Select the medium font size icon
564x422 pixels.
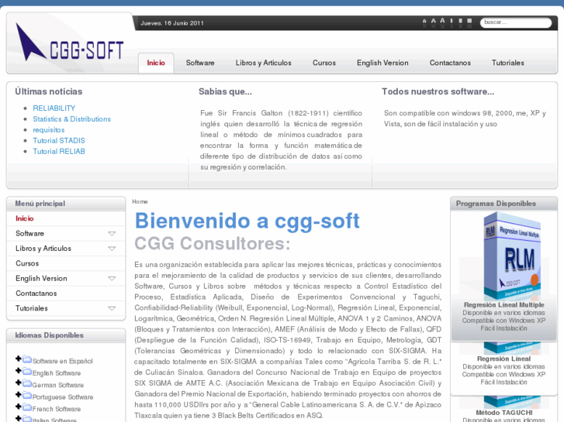pyautogui.click(x=434, y=21)
